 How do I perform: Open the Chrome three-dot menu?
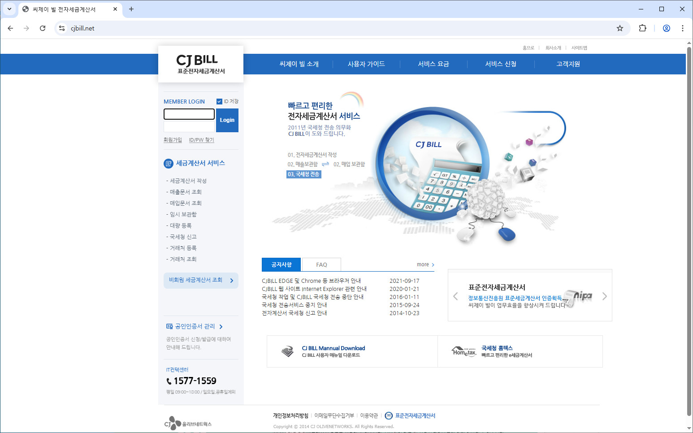pyautogui.click(x=683, y=28)
